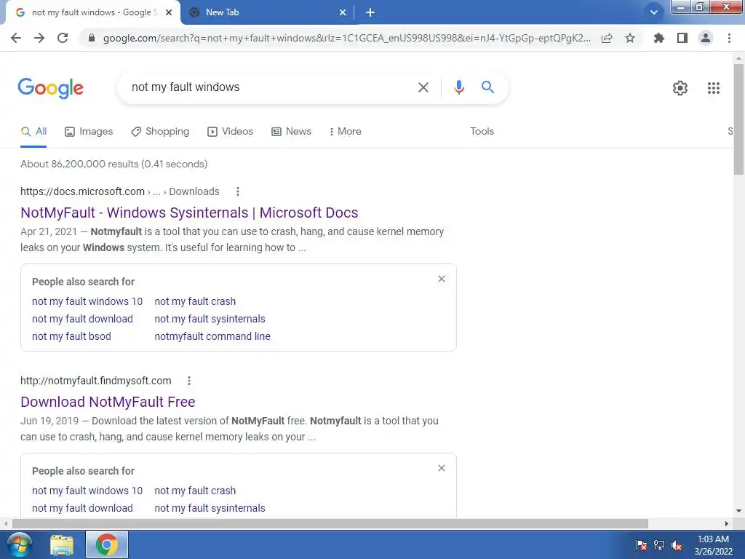Click 'not my fault windows 10' in first box
745x559 pixels.
87,301
